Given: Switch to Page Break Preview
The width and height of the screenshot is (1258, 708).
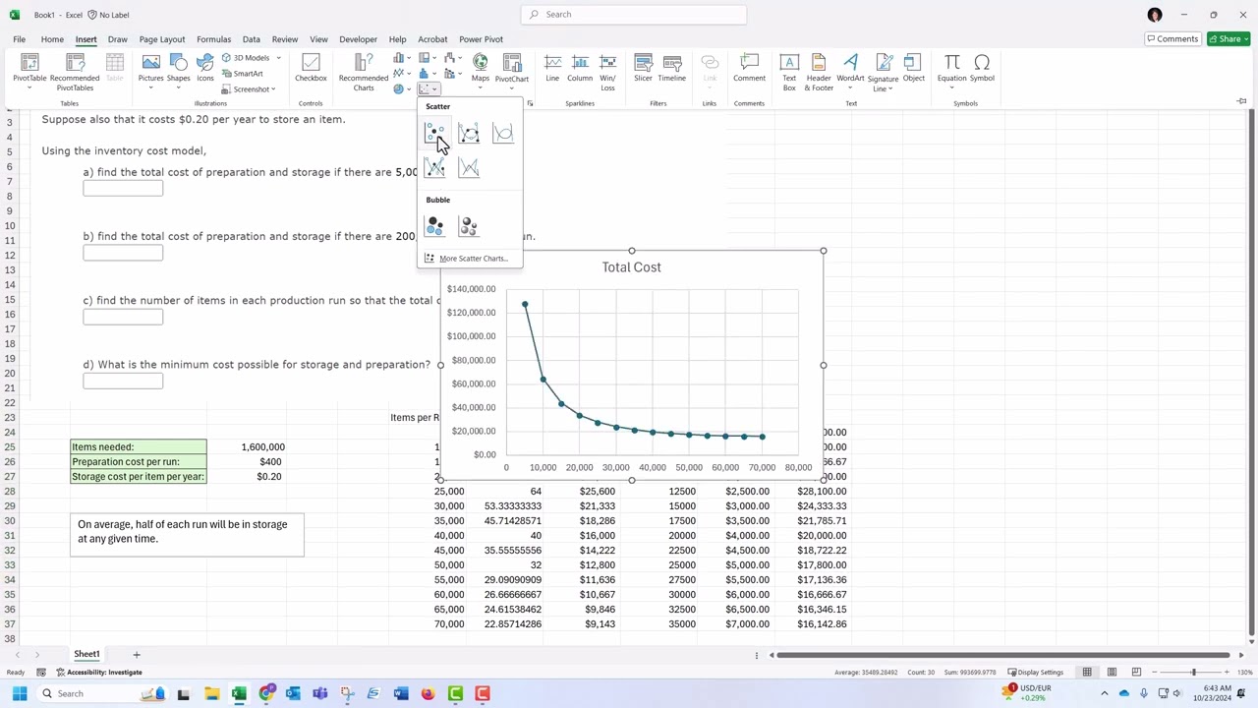Looking at the screenshot, I should point(1136,673).
